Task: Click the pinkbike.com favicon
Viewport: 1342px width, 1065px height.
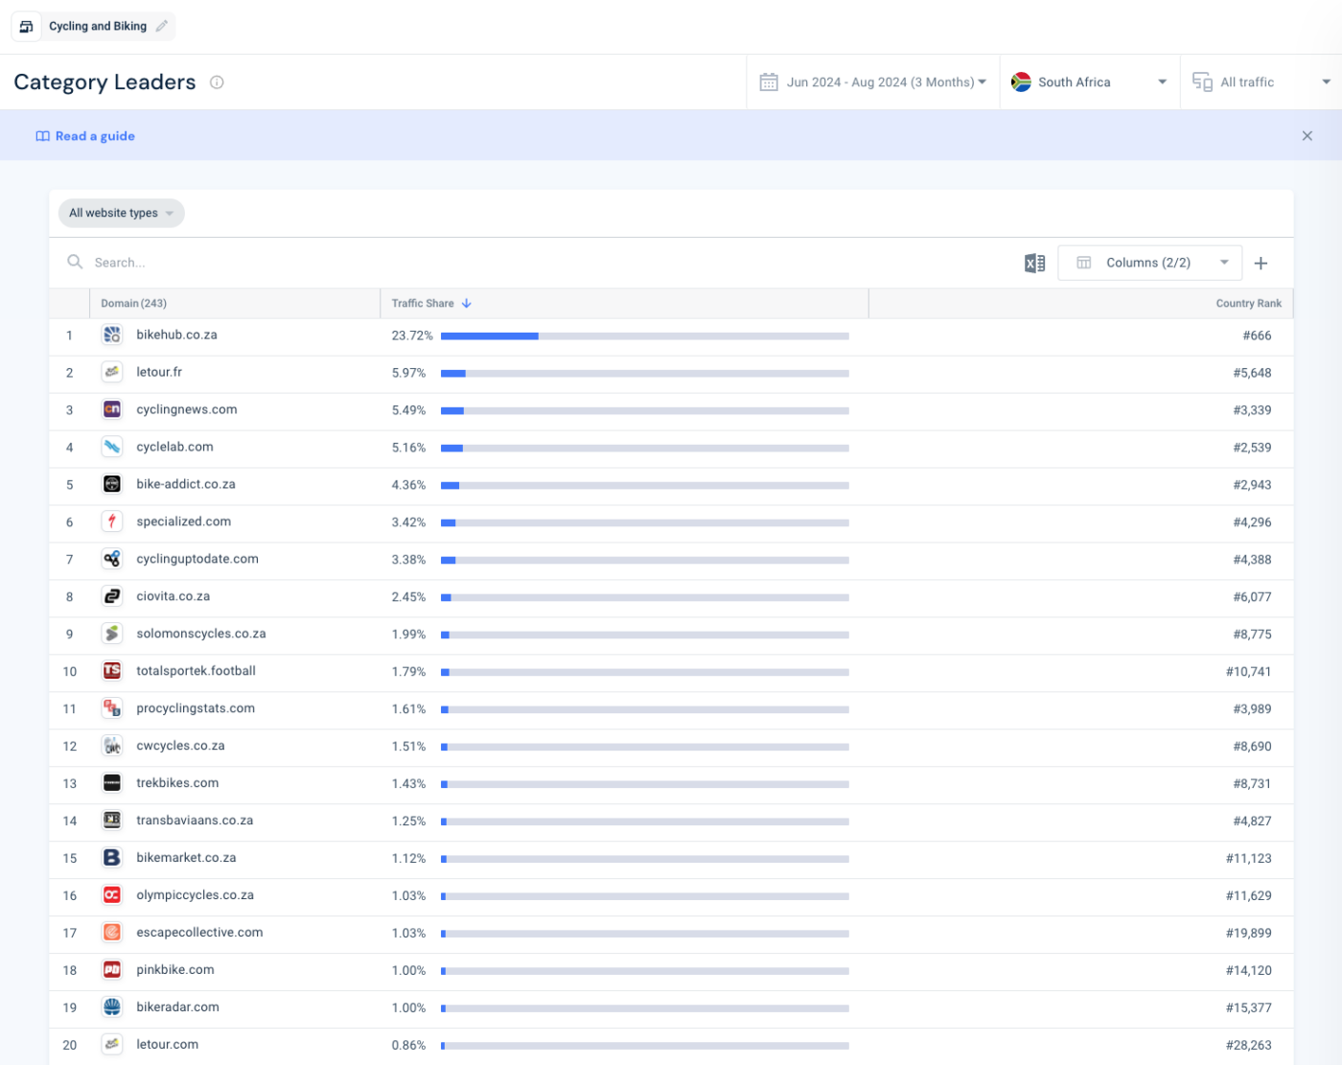Action: 112,969
